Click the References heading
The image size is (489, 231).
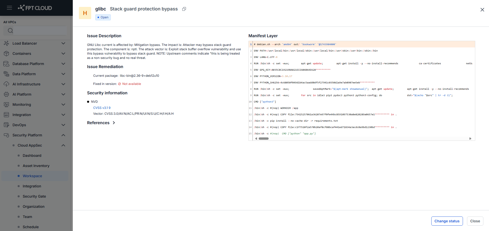pyautogui.click(x=98, y=123)
